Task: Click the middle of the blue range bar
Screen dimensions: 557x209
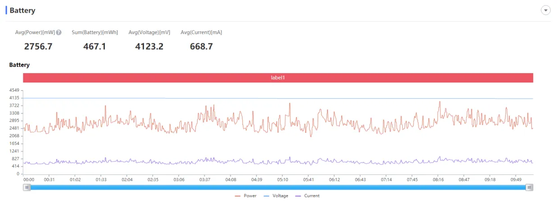Action: pyautogui.click(x=278, y=187)
